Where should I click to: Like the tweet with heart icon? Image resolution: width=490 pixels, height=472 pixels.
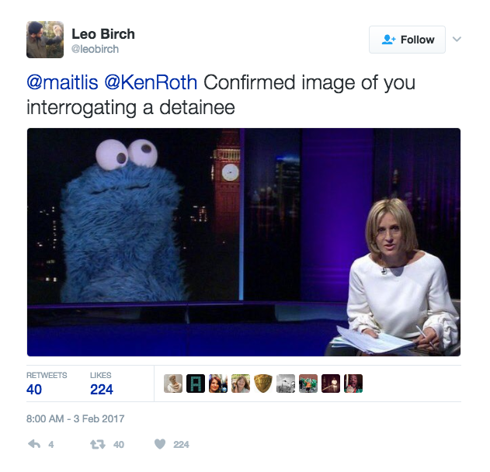[160, 444]
